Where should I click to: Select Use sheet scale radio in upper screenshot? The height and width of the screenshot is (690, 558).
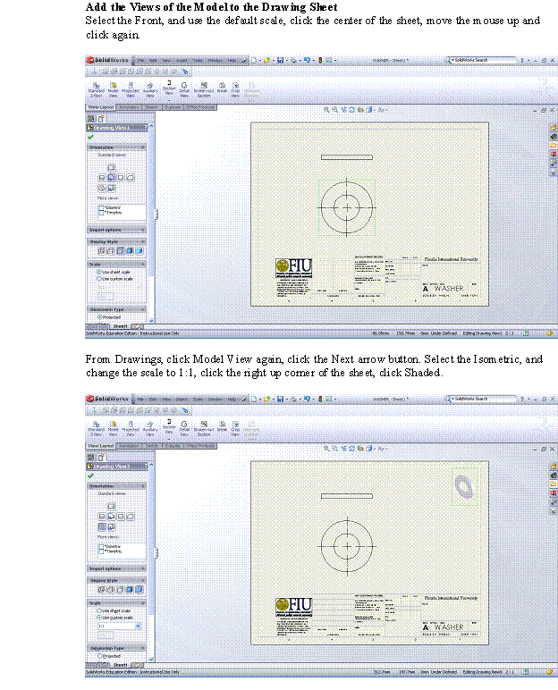coord(99,272)
